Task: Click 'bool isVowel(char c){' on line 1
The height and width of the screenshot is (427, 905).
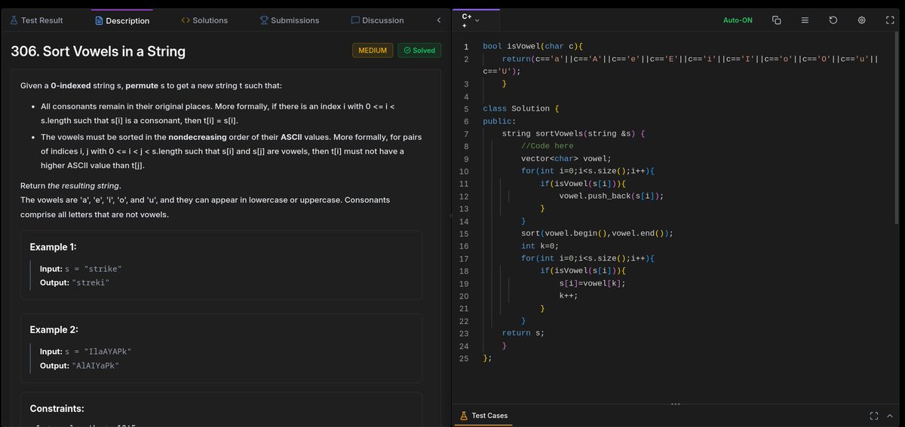Action: coord(532,47)
